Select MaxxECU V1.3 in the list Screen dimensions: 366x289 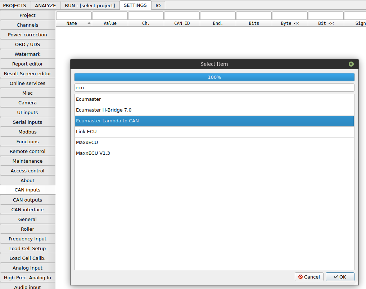(214, 153)
